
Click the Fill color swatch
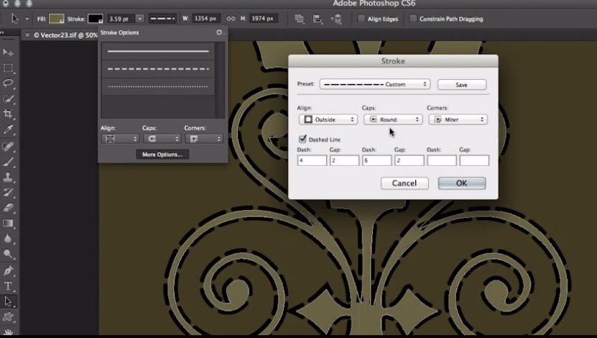(57, 19)
